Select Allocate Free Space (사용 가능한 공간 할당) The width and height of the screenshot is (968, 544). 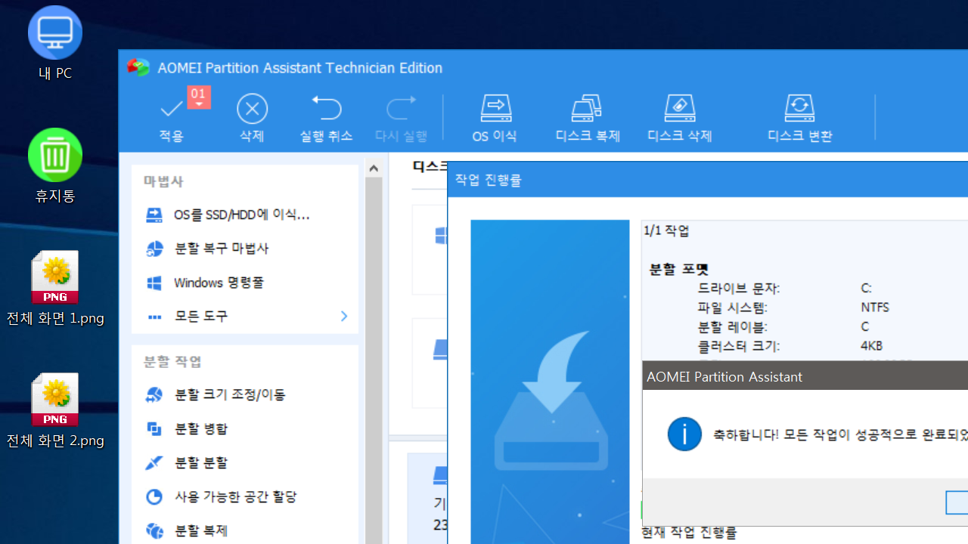click(235, 496)
